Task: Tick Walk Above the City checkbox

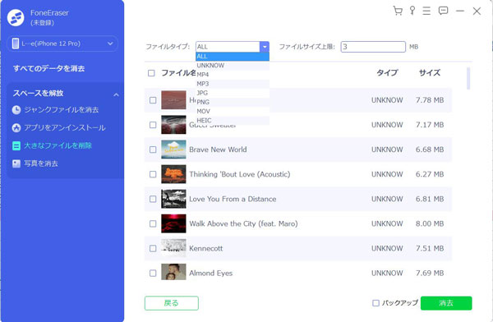Action: (x=153, y=223)
